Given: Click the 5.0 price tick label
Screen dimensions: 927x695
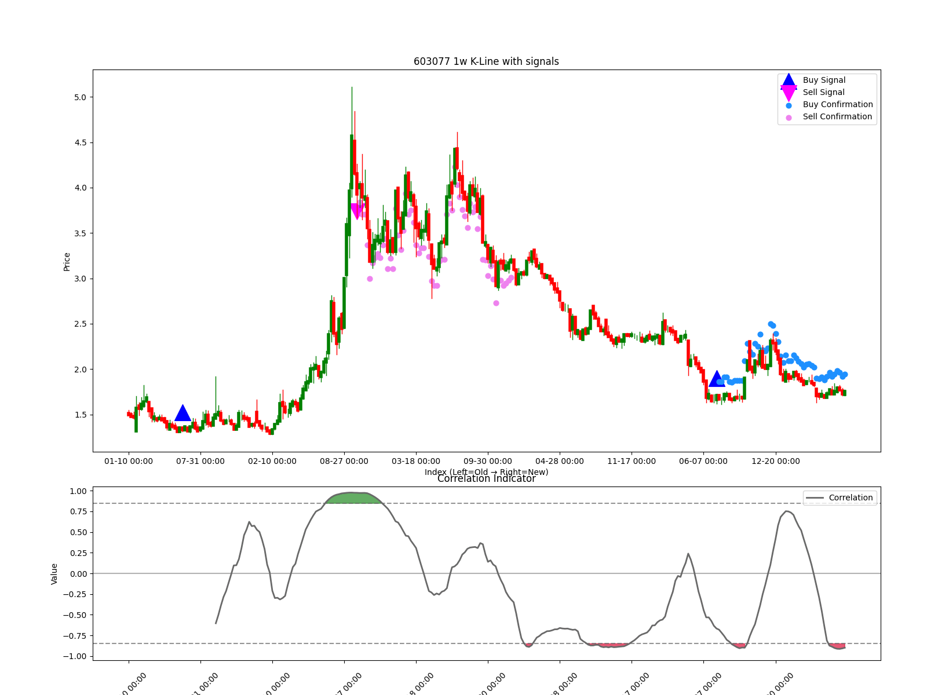Looking at the screenshot, I should [x=80, y=97].
